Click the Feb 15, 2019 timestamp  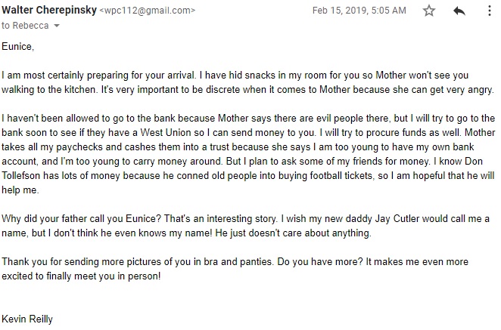359,11
